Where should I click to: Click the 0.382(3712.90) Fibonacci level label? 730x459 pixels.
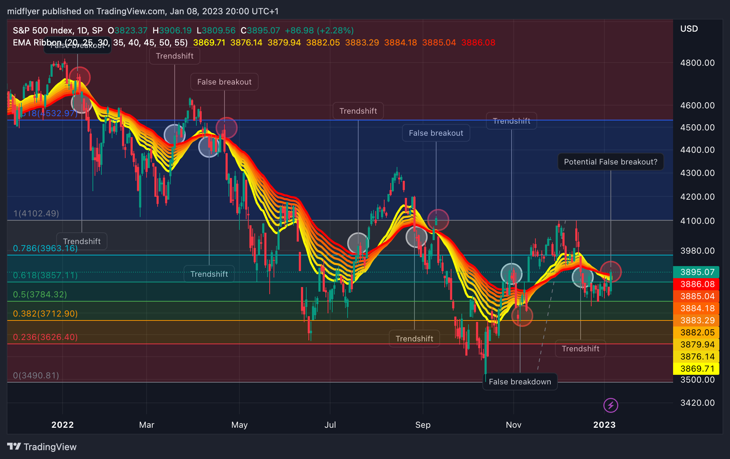coord(46,314)
